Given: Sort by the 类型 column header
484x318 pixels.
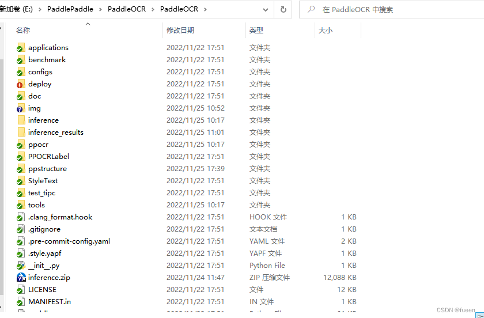Looking at the screenshot, I should 256,31.
